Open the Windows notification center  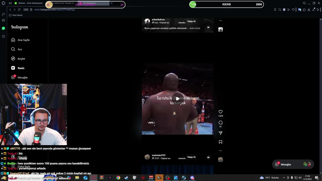(317, 178)
